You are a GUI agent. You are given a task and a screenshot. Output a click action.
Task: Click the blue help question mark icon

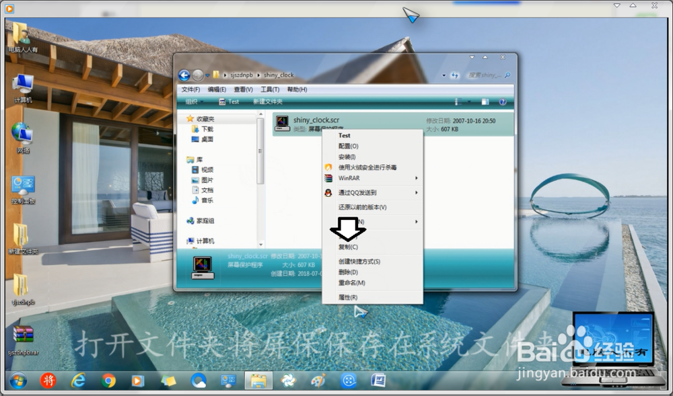pos(503,102)
